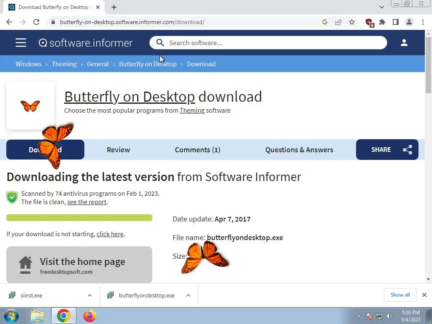Open the user account icon in the site header
The image size is (432, 324).
(x=404, y=43)
